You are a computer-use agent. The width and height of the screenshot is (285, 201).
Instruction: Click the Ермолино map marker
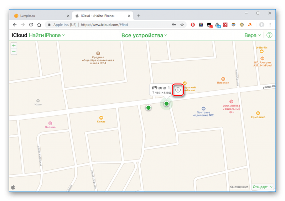coord(258,113)
